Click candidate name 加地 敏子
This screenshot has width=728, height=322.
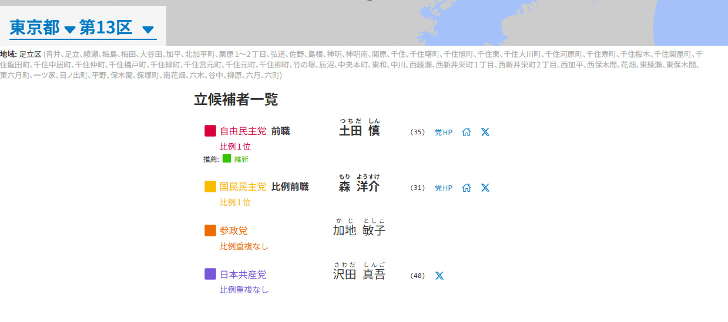click(359, 231)
